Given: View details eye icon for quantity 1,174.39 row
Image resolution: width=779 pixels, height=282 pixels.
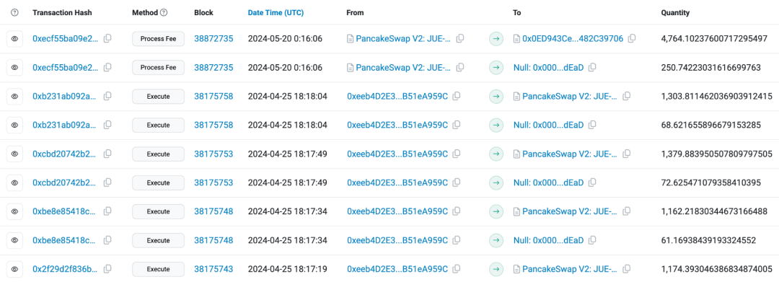Looking at the screenshot, I should 14,269.
